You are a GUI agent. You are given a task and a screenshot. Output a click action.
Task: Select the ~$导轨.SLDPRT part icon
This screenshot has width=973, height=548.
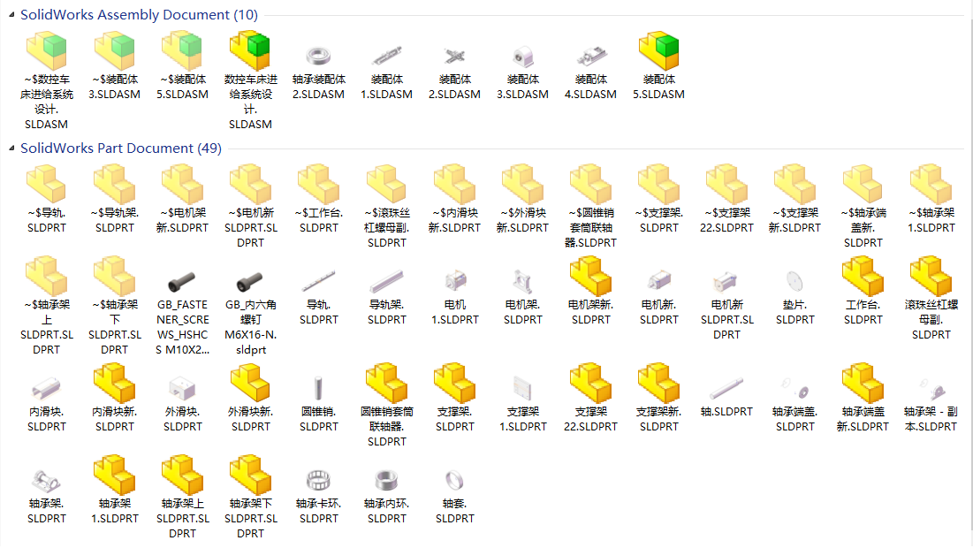[47, 184]
